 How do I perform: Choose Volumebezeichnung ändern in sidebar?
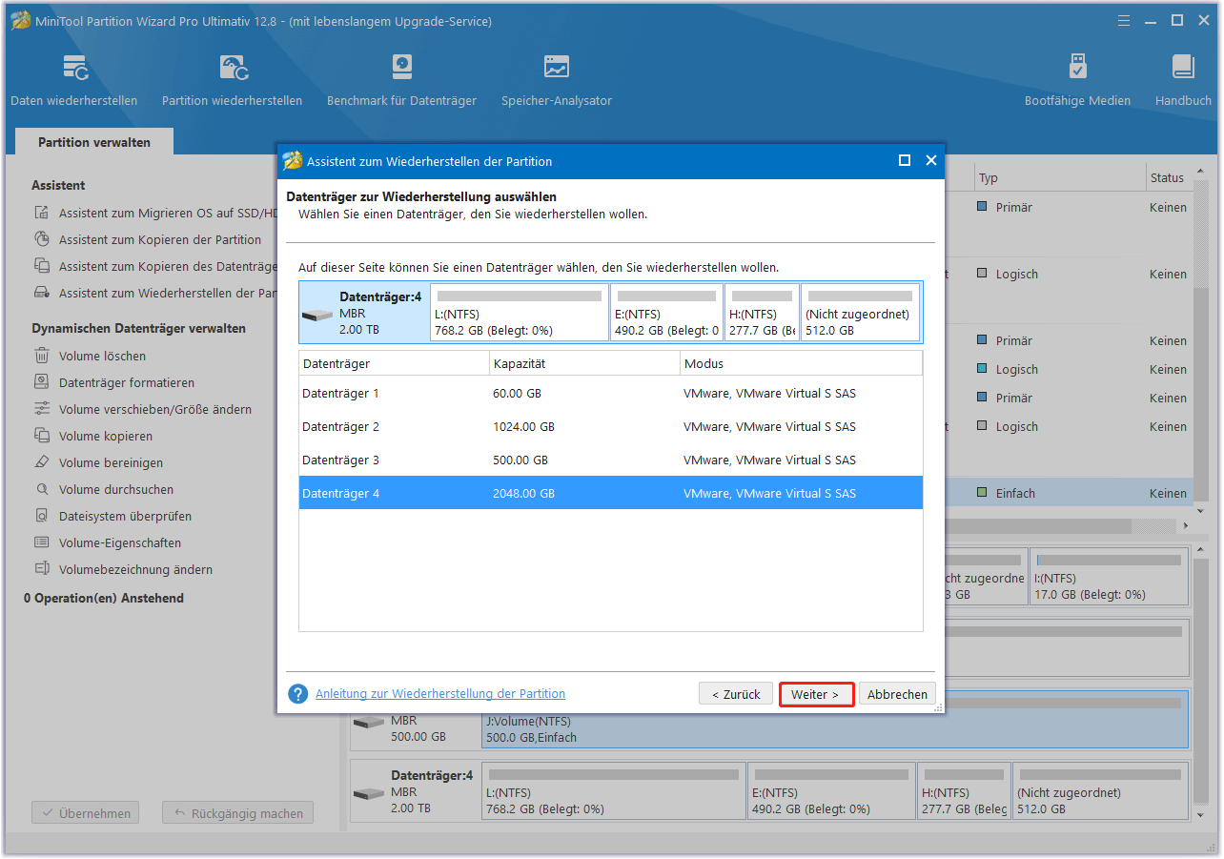coord(123,570)
